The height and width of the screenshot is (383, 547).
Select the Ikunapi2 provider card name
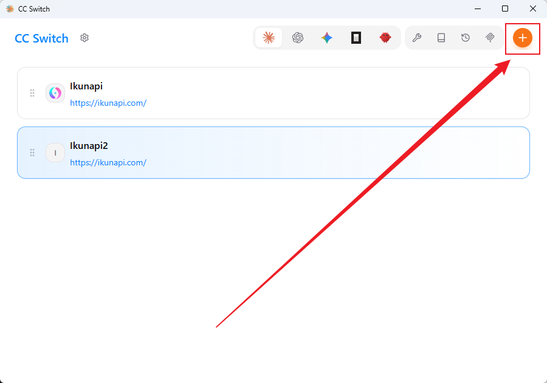pyautogui.click(x=89, y=146)
